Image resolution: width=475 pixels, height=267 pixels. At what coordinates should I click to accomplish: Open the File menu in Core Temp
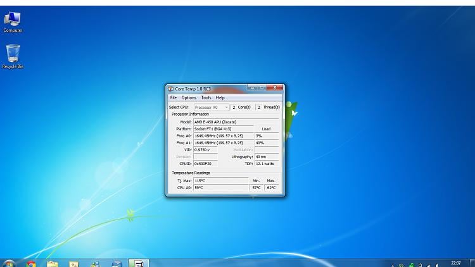(174, 98)
